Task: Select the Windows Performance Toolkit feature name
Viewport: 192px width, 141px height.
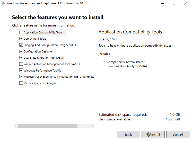Action: pos(42,70)
